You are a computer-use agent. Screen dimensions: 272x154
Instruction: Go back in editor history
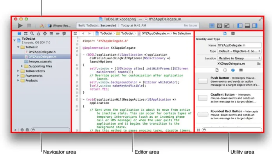[x=83, y=34]
